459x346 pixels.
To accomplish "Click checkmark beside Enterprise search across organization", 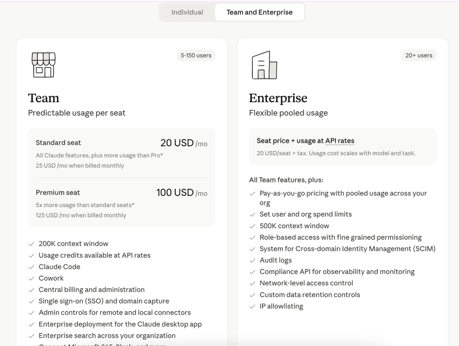I will (x=31, y=336).
